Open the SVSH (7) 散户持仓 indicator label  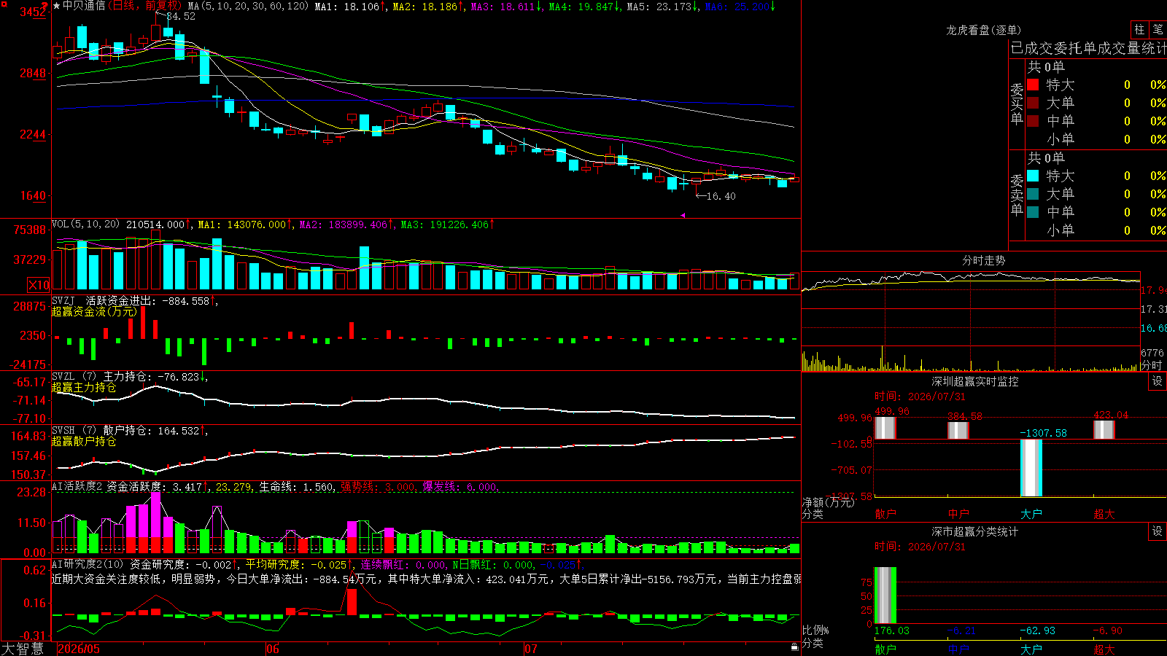coord(130,431)
